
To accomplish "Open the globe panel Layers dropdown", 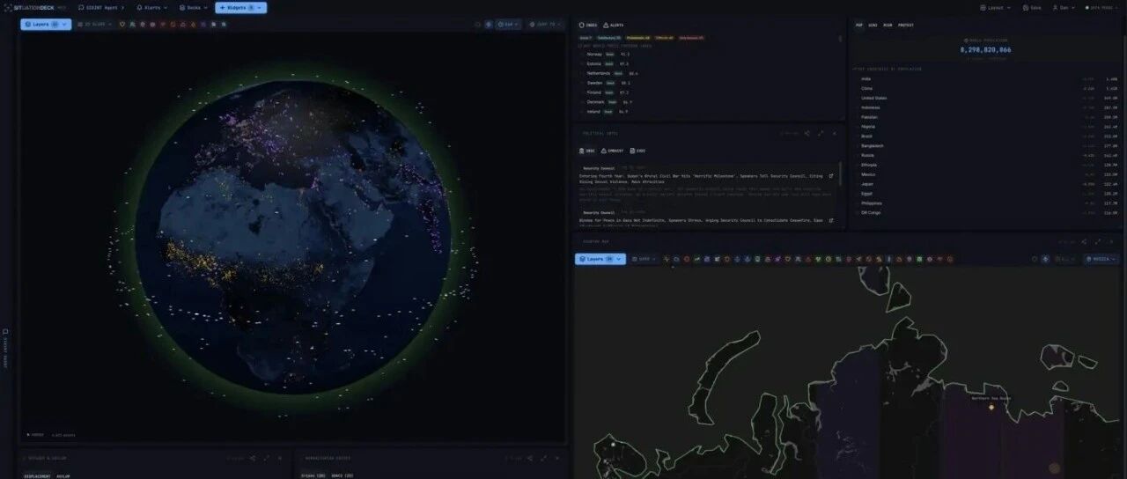I will coord(46,25).
